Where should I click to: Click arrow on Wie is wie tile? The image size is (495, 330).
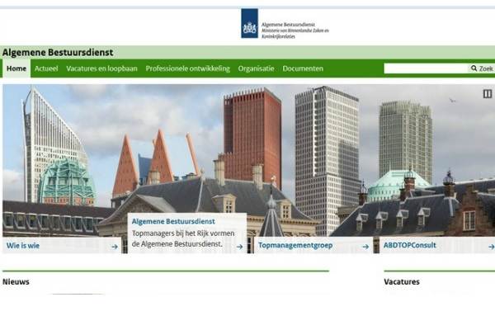(115, 247)
